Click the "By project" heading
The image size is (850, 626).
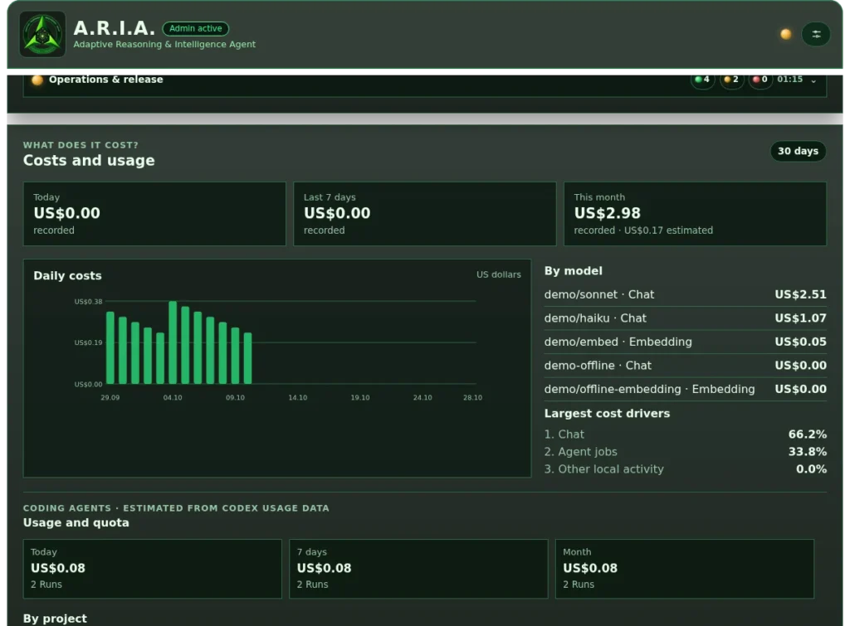pyautogui.click(x=55, y=619)
